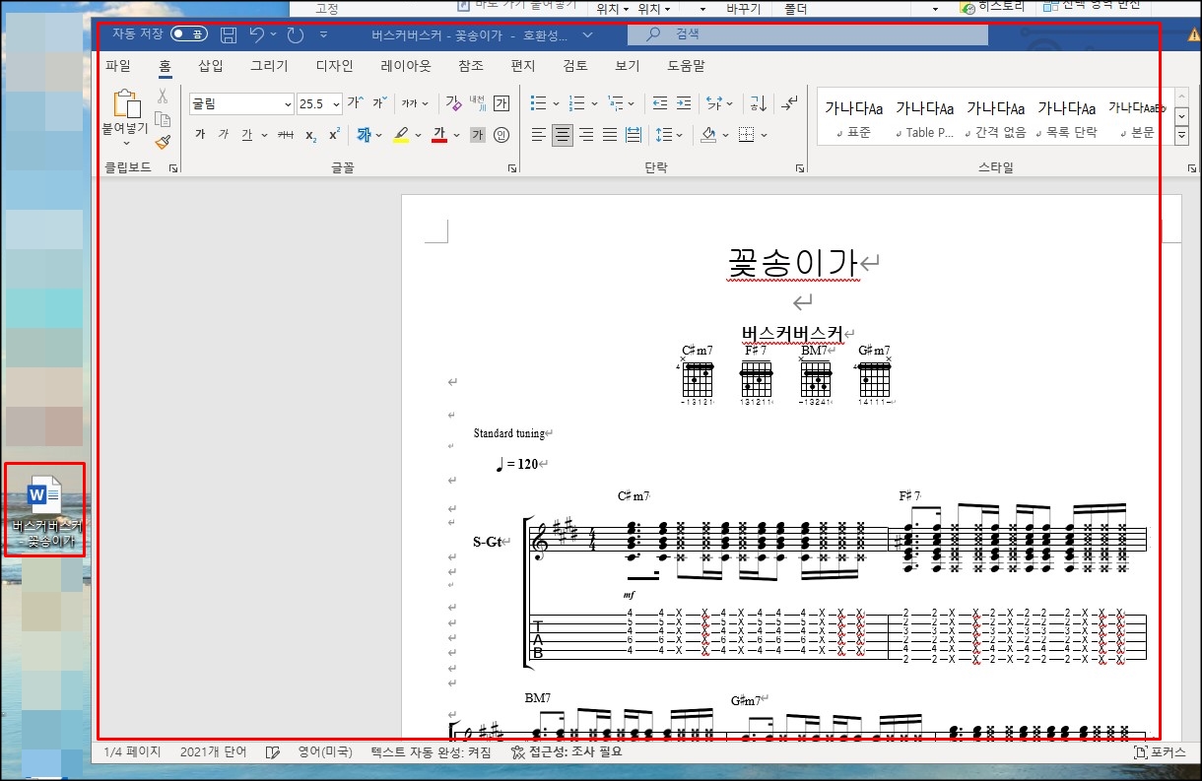Paste with the clipboard icon
1202x781 pixels.
coord(126,102)
